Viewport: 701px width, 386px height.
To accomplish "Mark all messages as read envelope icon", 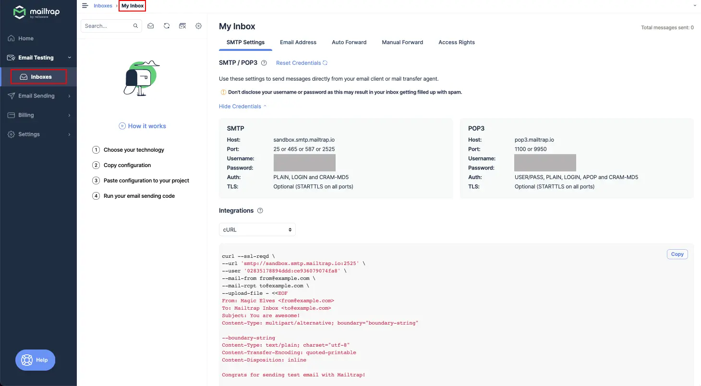I will pos(151,26).
